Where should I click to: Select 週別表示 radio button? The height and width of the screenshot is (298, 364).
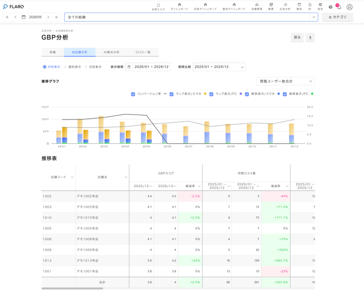(65, 67)
